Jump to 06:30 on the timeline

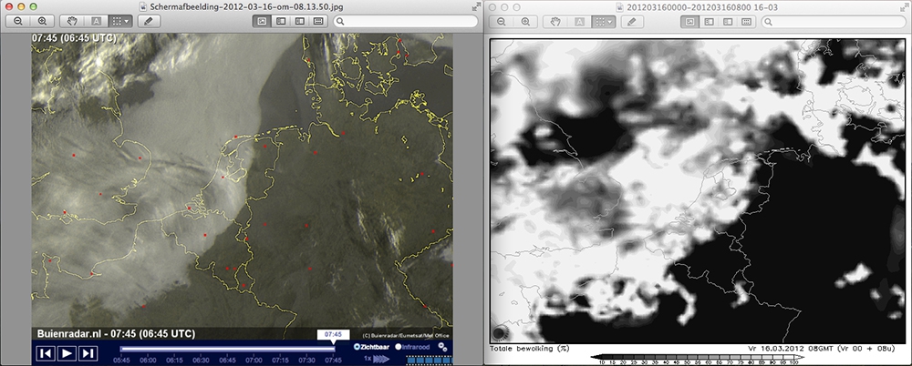click(201, 361)
